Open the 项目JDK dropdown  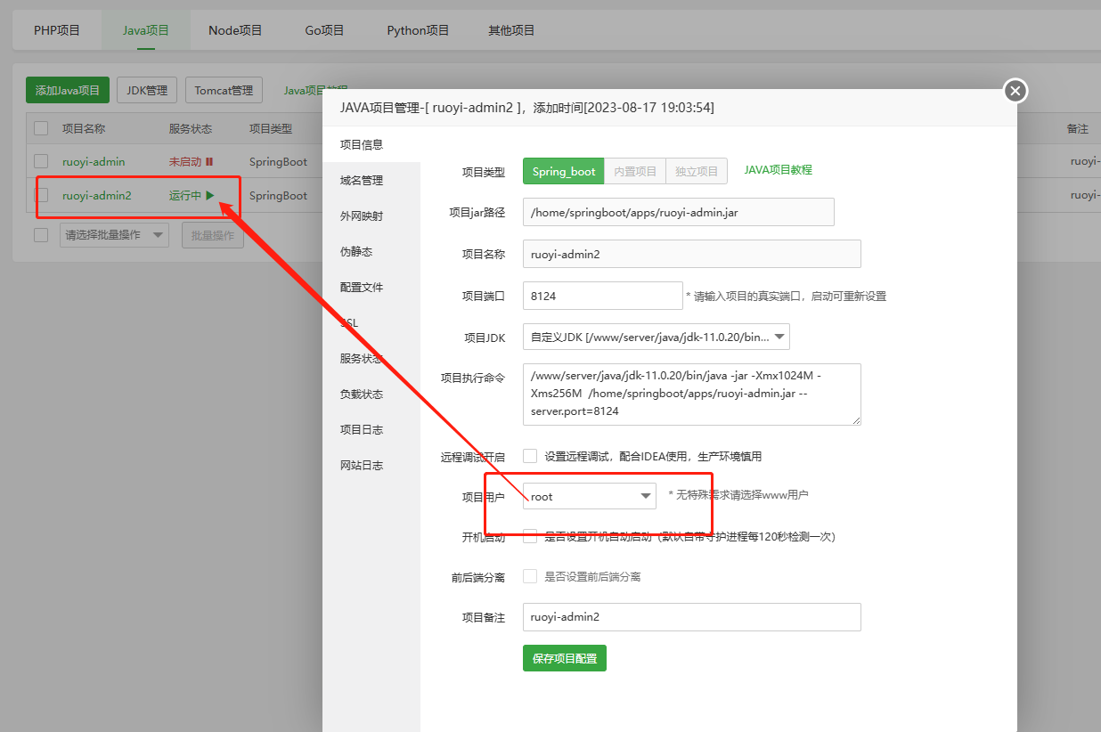pos(657,337)
